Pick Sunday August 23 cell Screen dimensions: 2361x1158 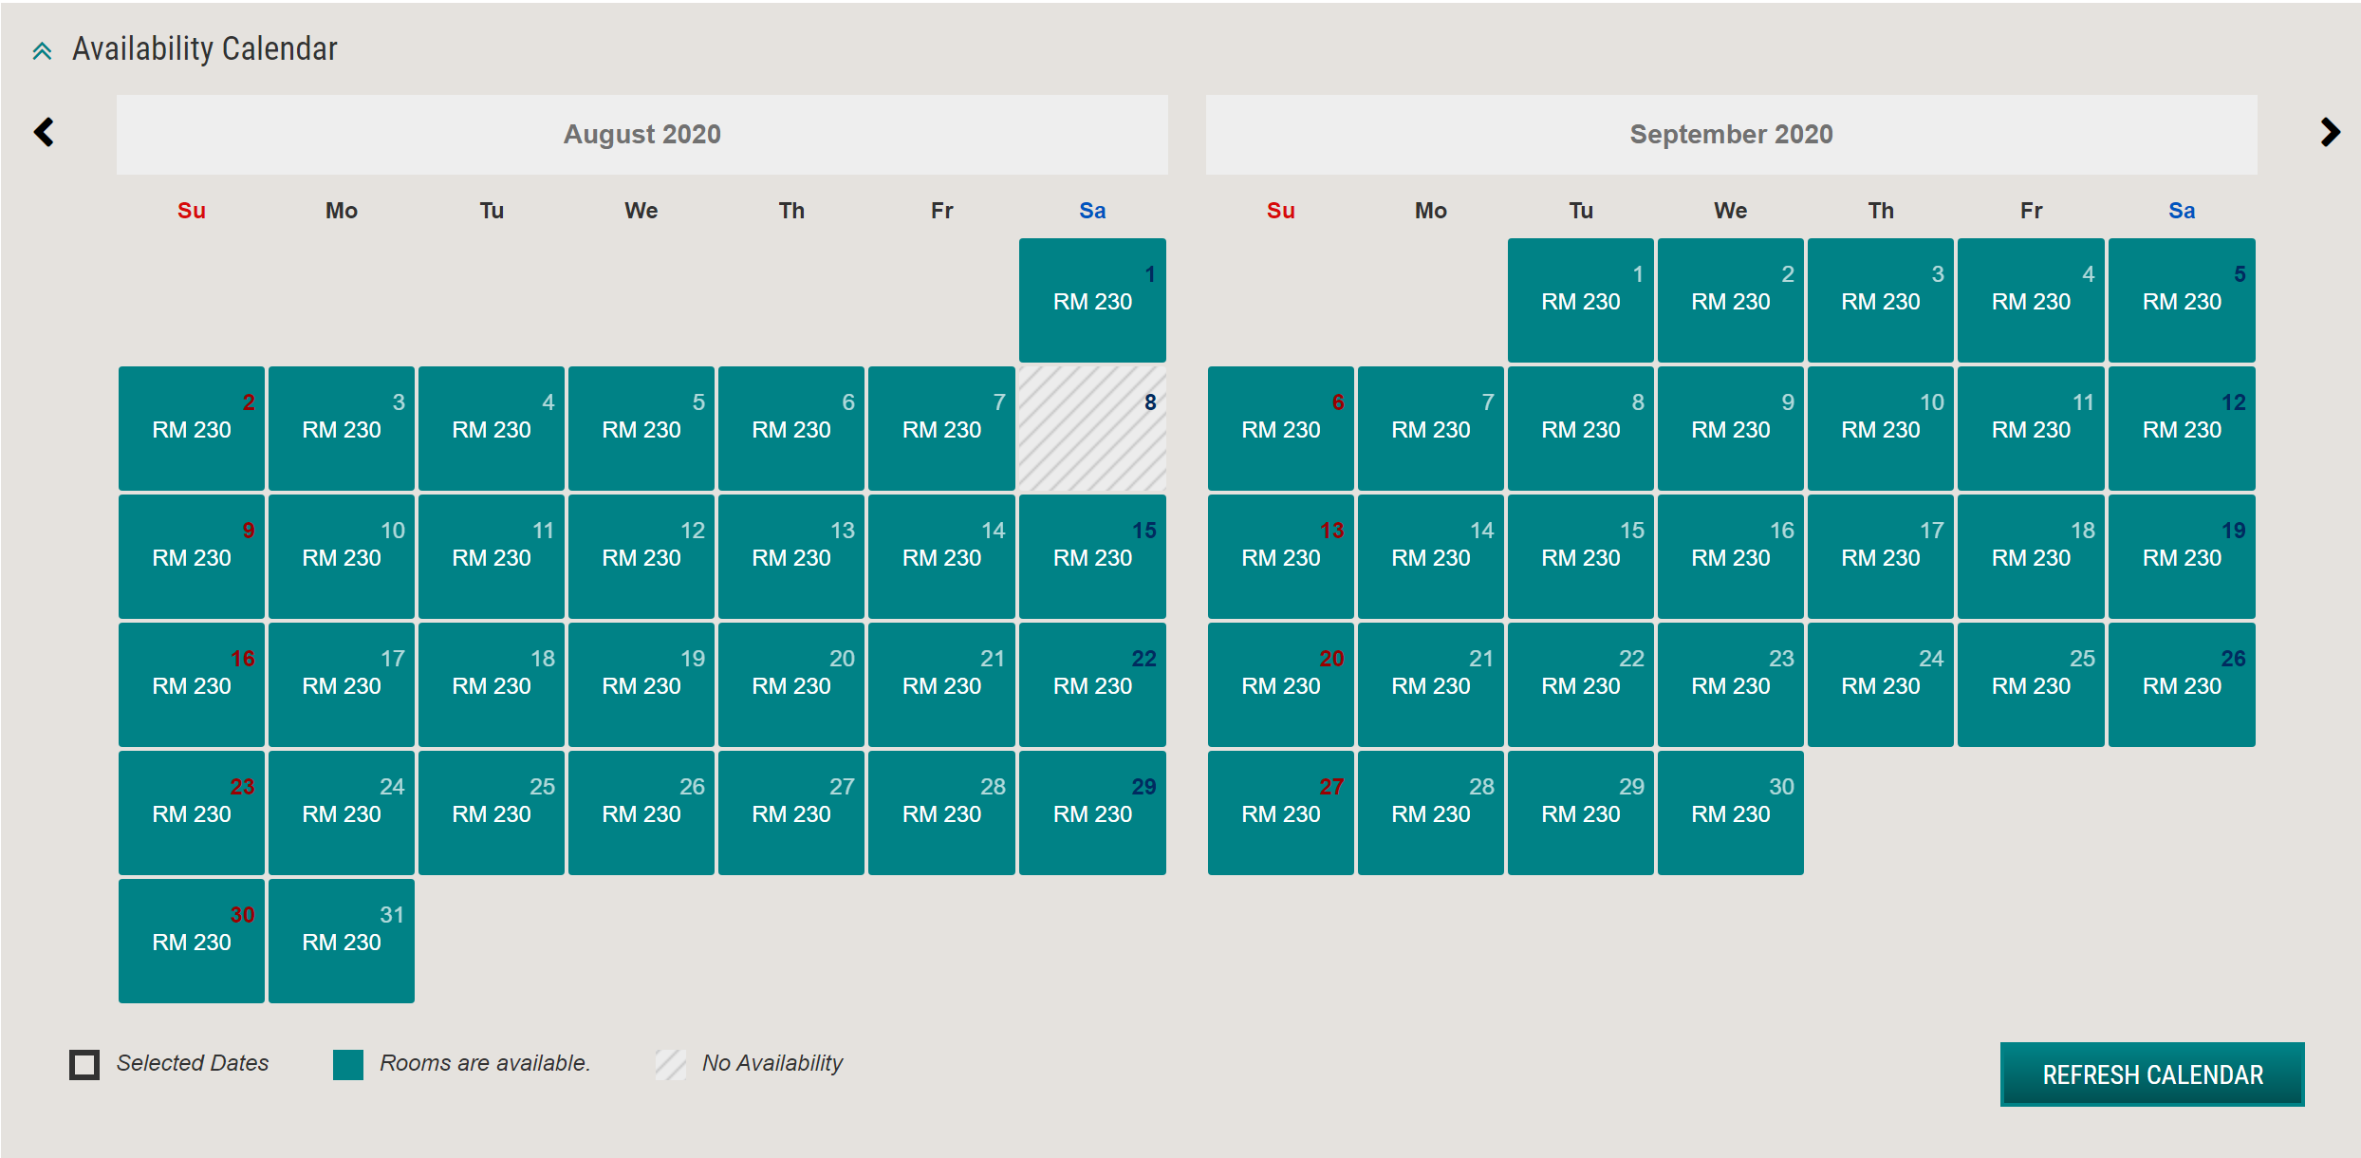point(192,812)
